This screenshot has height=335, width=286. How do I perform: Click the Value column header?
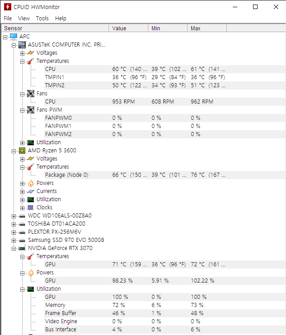coord(129,28)
